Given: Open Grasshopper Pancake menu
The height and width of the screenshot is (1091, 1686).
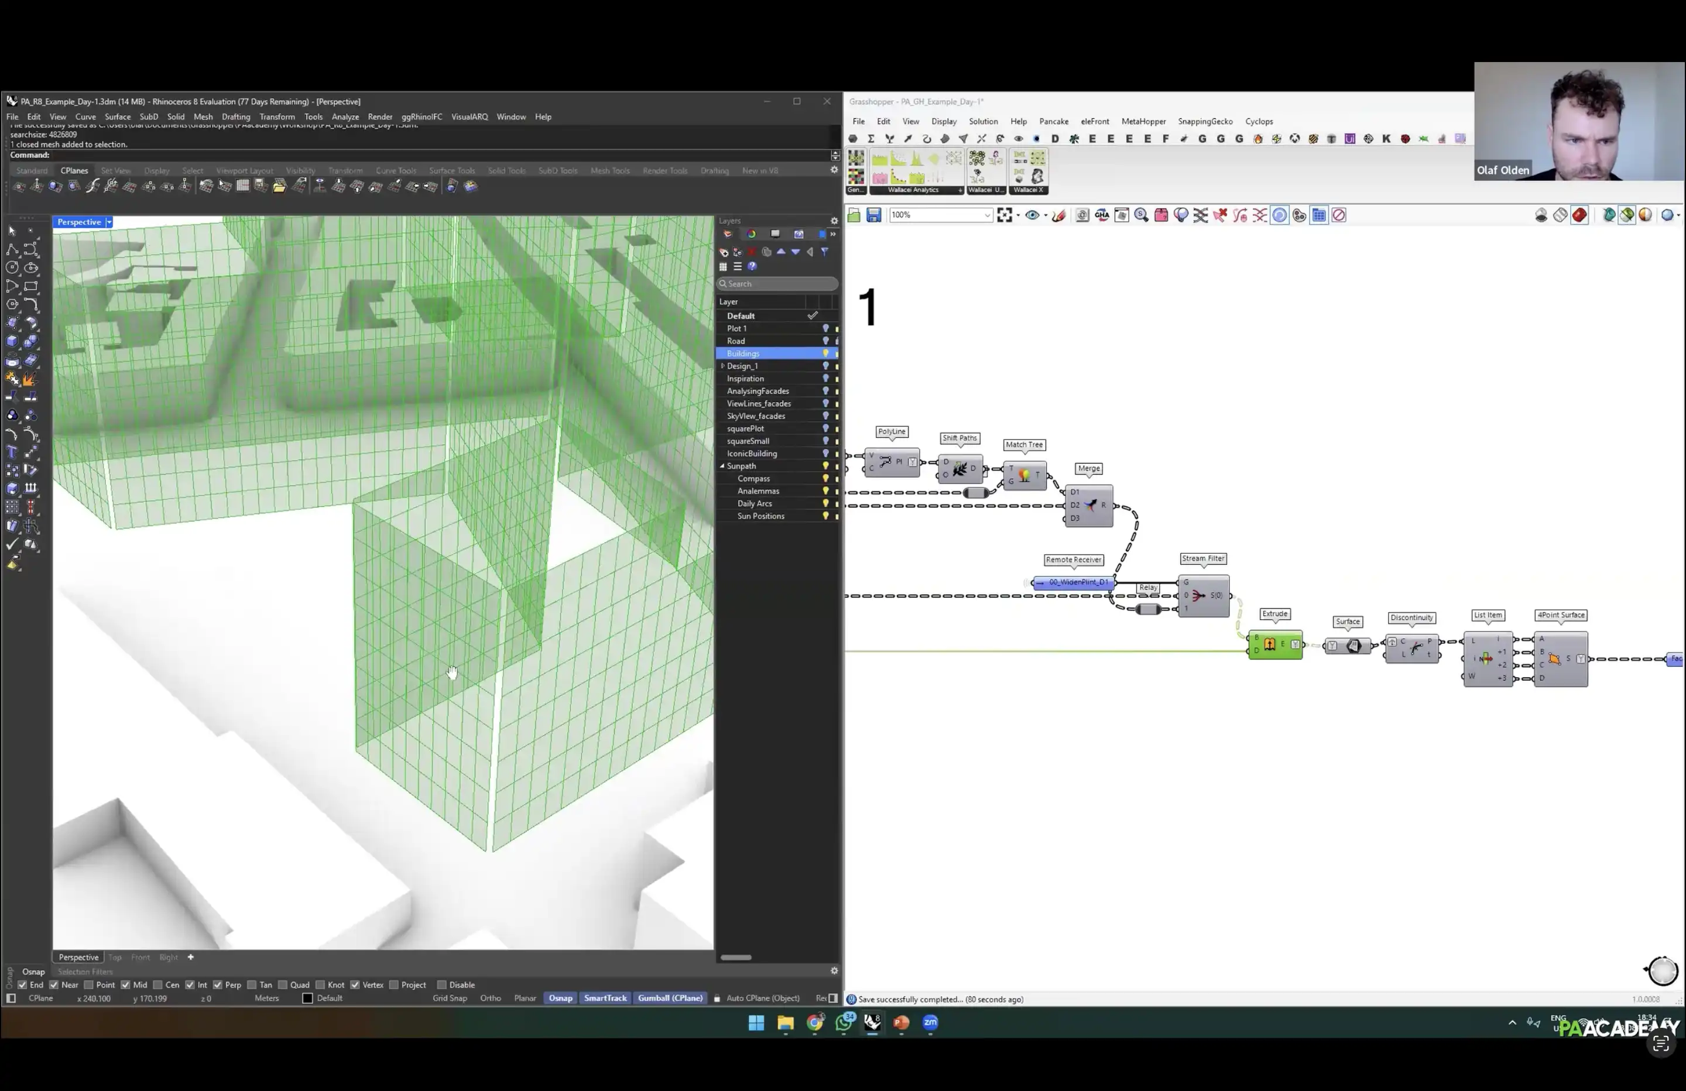Looking at the screenshot, I should (x=1053, y=122).
